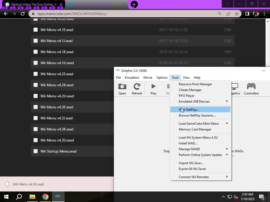Screen dimensions: 270x202
Task: Choose Install WAD... from Tools menu
Action: [200, 143]
